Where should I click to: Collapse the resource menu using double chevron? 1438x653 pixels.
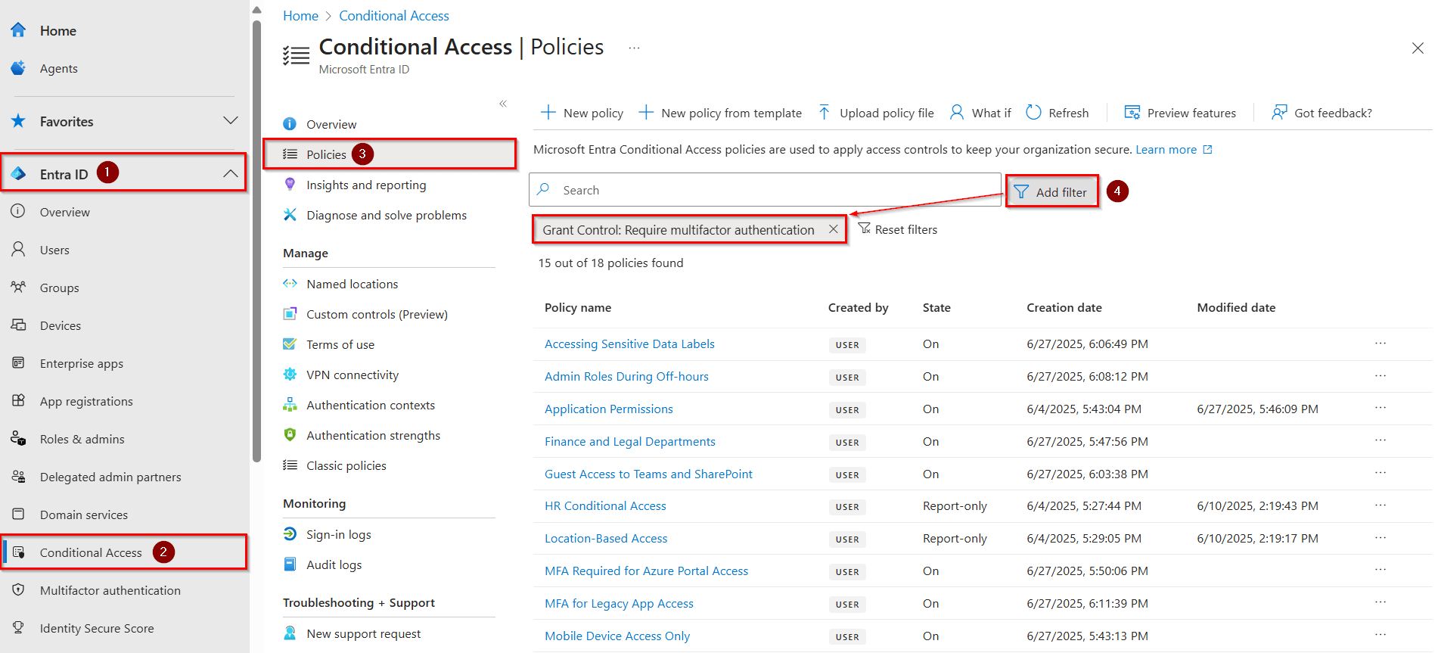tap(503, 104)
